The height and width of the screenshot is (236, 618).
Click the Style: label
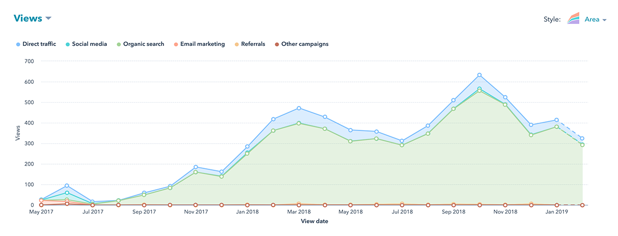[x=552, y=19]
